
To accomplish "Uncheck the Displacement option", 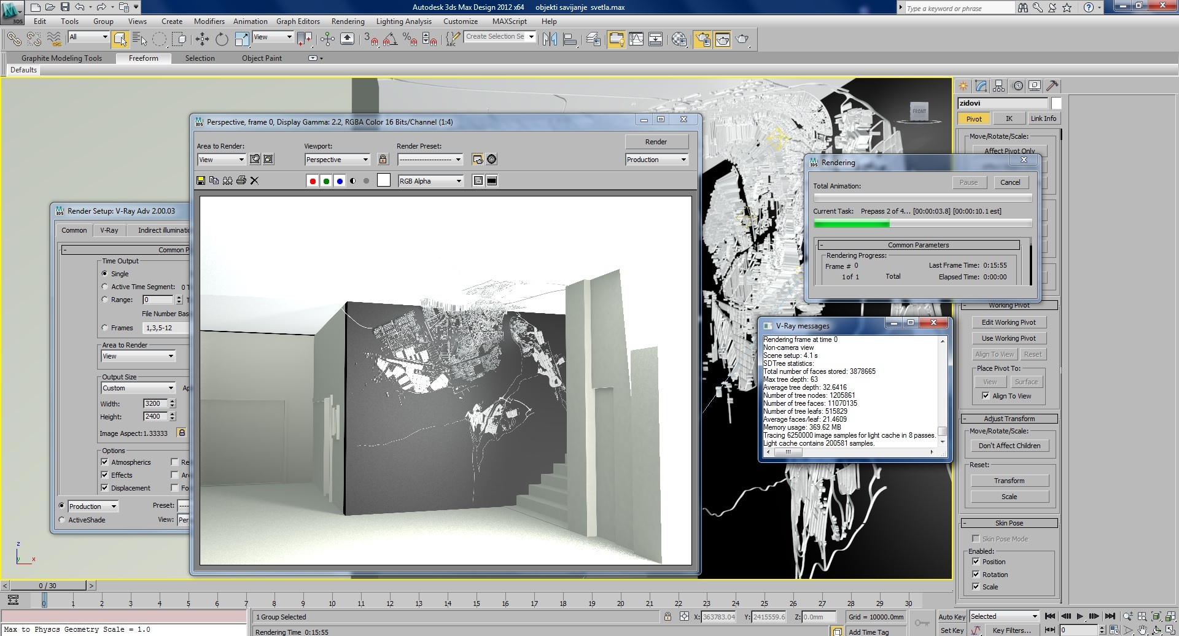I will pos(104,488).
